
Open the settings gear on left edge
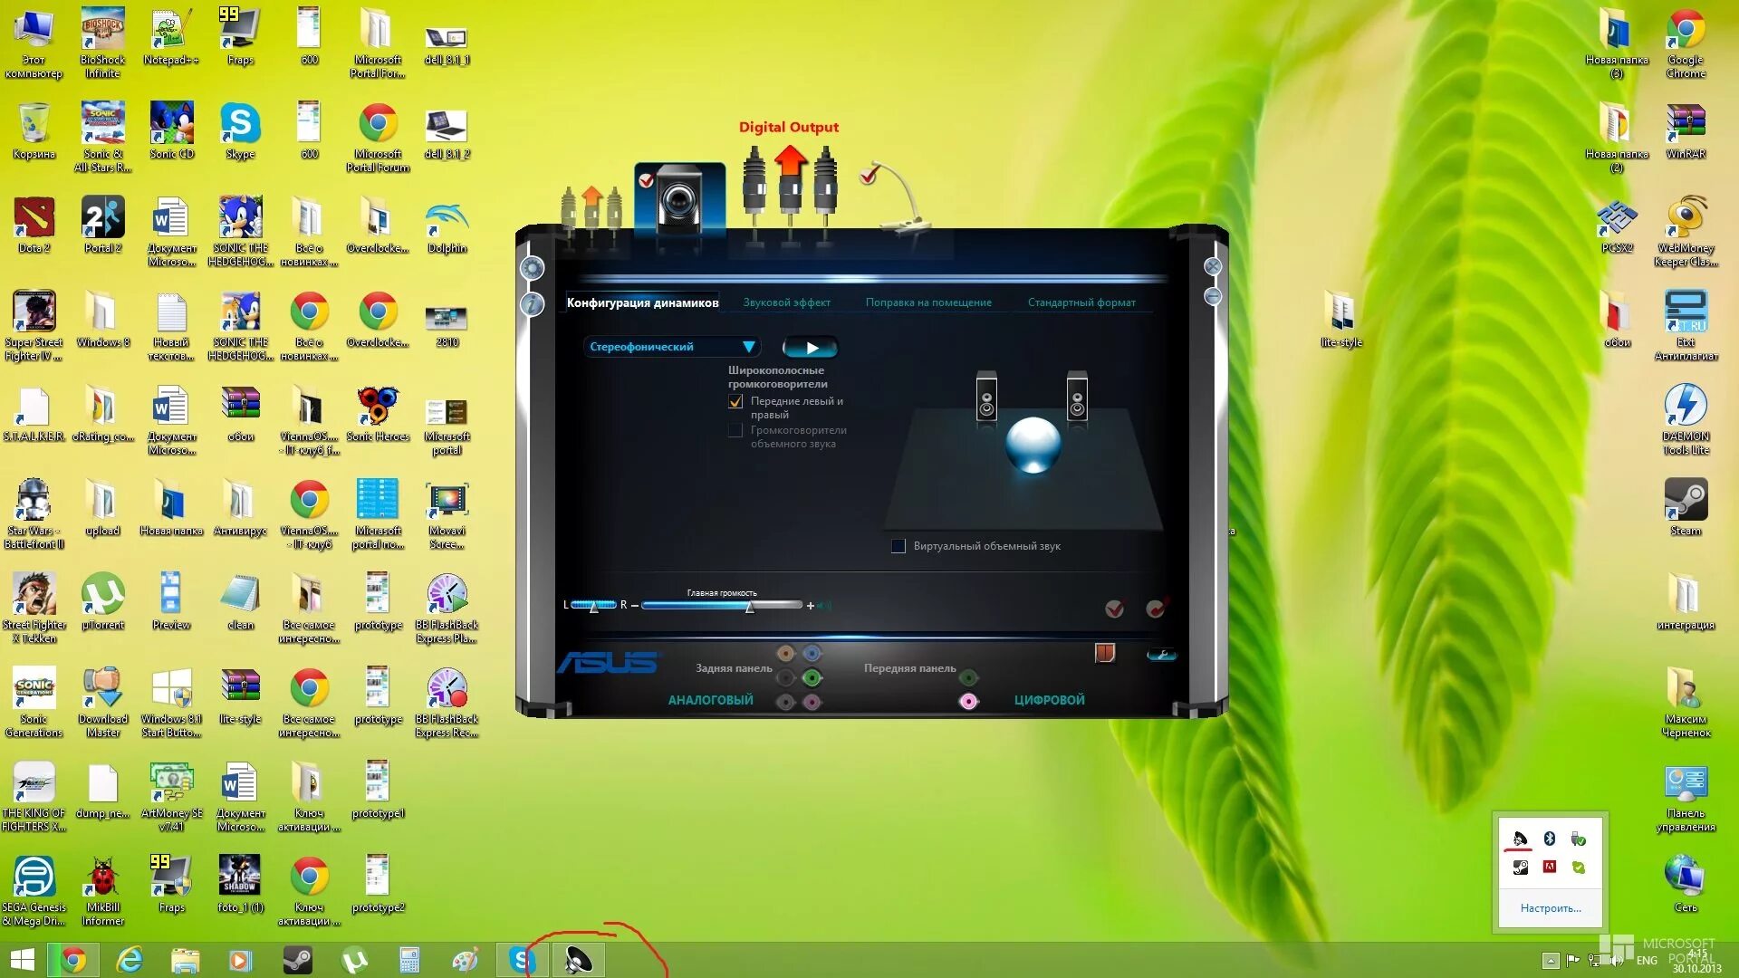[x=532, y=268]
